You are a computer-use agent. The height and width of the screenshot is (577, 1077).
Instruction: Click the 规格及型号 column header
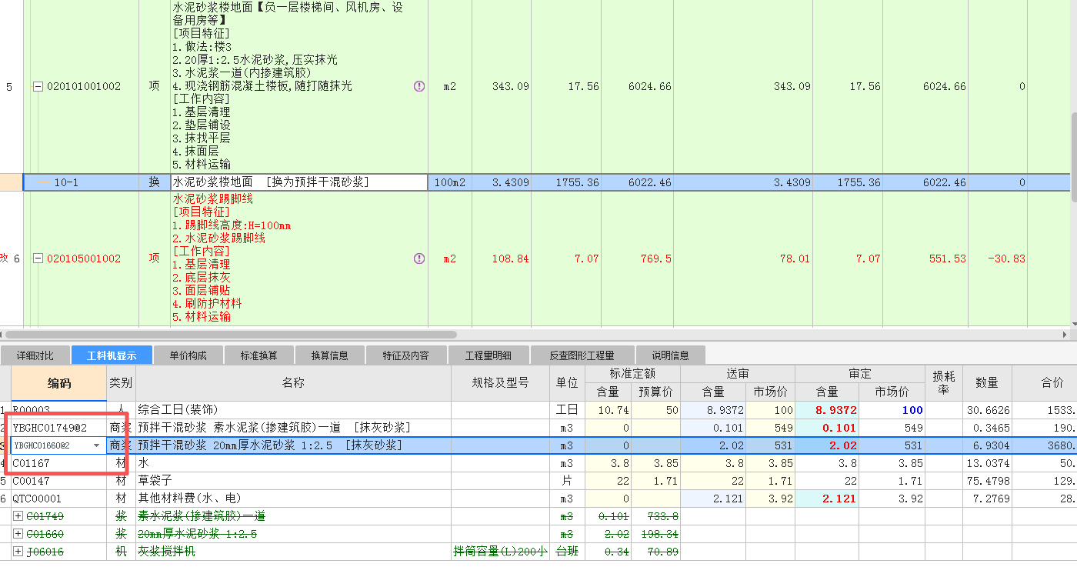(x=501, y=382)
